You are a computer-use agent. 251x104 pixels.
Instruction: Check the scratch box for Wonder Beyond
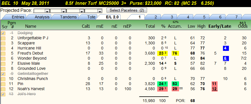[3, 58]
